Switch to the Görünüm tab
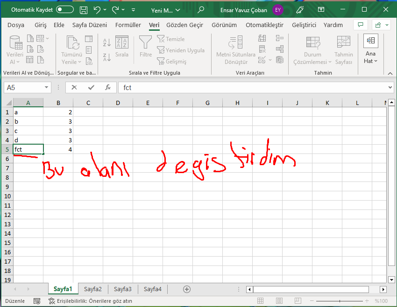The height and width of the screenshot is (307, 397). click(224, 25)
